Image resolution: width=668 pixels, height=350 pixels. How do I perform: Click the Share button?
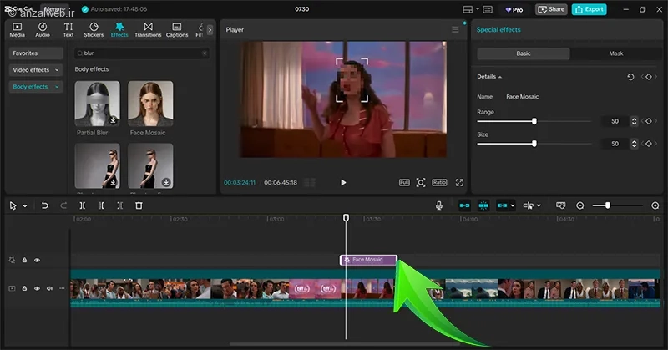pos(550,9)
